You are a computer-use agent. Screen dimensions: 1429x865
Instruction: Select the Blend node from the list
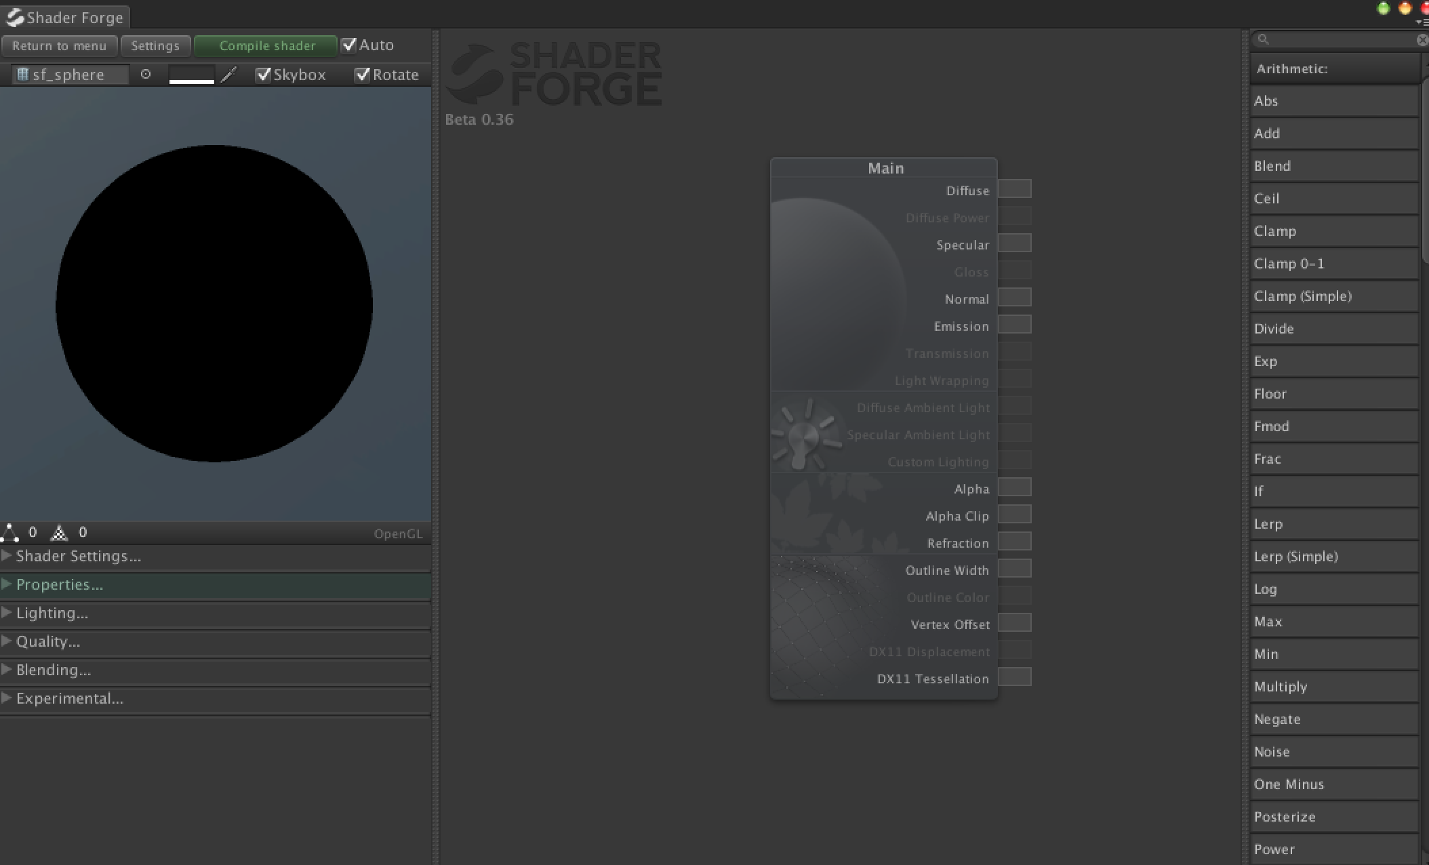click(1334, 166)
